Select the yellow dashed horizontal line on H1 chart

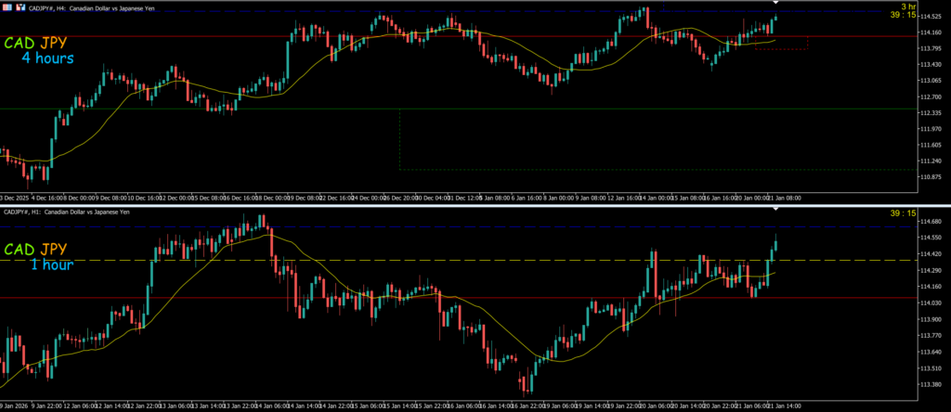coord(557,261)
